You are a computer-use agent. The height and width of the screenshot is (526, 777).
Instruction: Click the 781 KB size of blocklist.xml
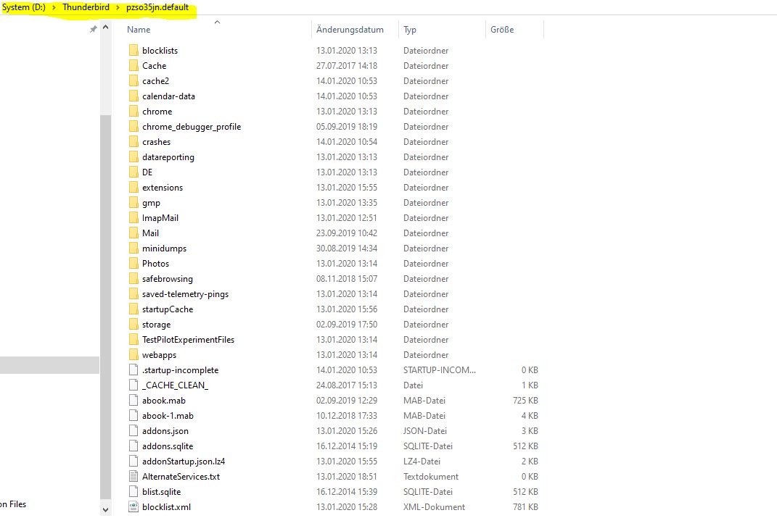525,507
